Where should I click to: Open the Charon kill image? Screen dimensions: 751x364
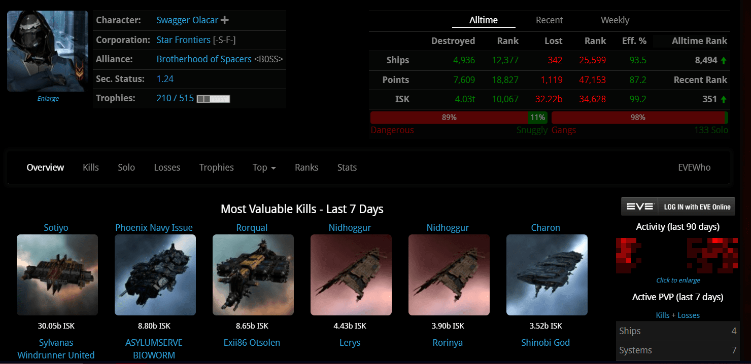click(547, 275)
